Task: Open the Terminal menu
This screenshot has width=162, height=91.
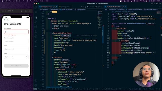Action: [36, 1]
